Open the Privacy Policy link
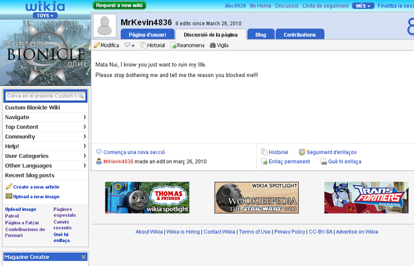 click(290, 232)
